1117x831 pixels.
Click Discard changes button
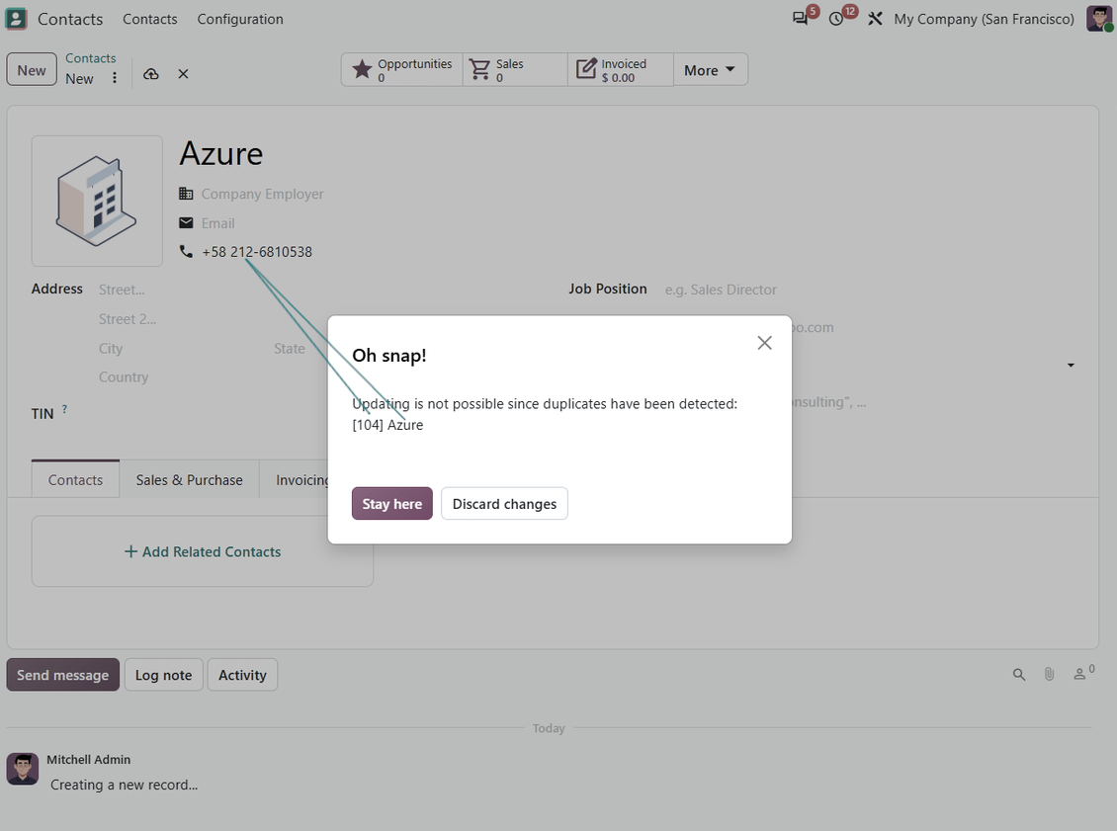[504, 504]
